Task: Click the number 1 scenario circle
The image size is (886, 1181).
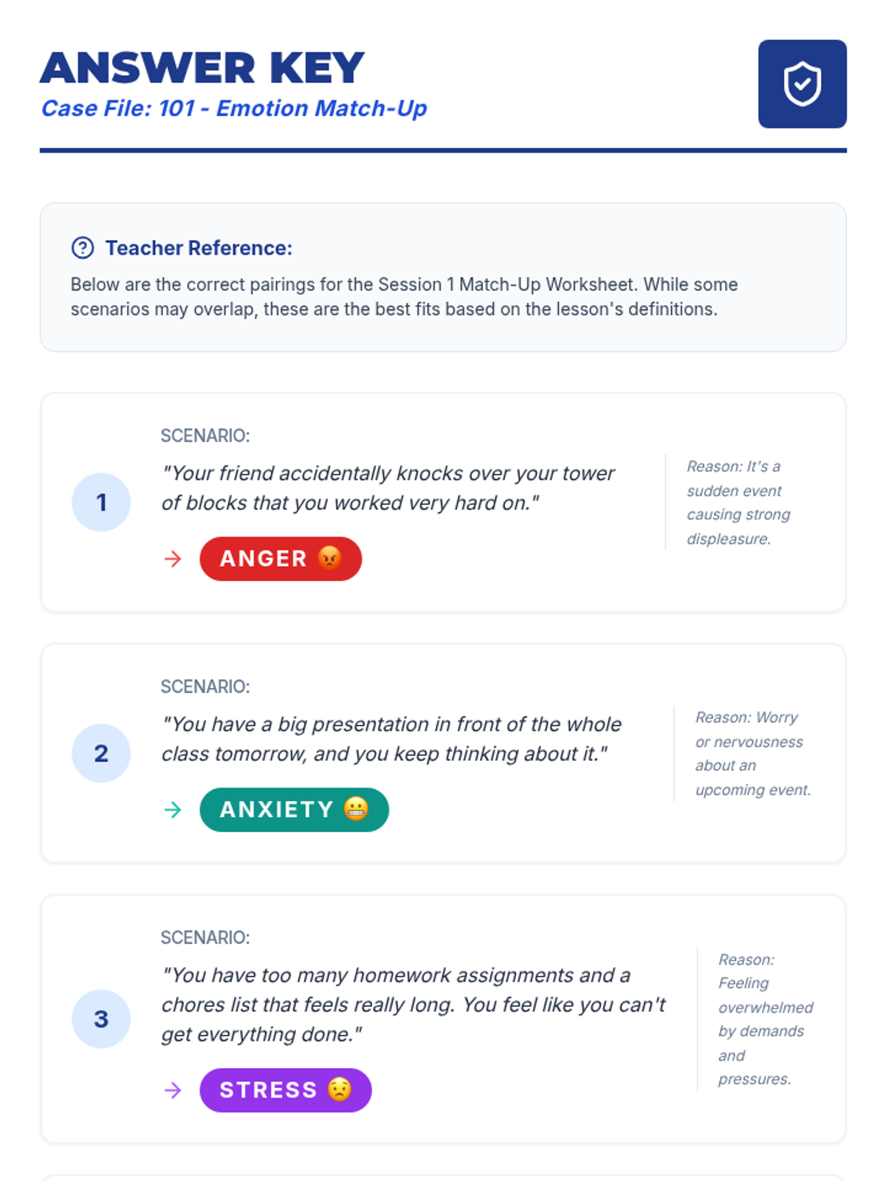Action: click(x=101, y=502)
